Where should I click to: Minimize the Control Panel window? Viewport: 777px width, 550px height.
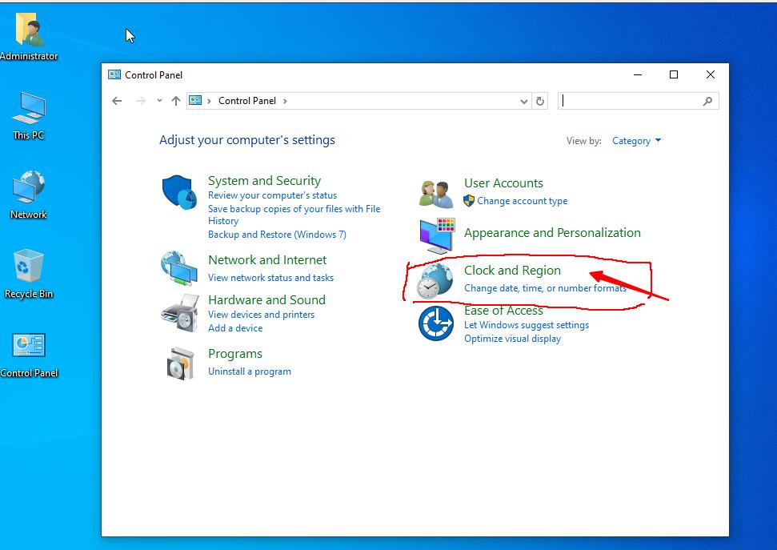click(x=638, y=75)
